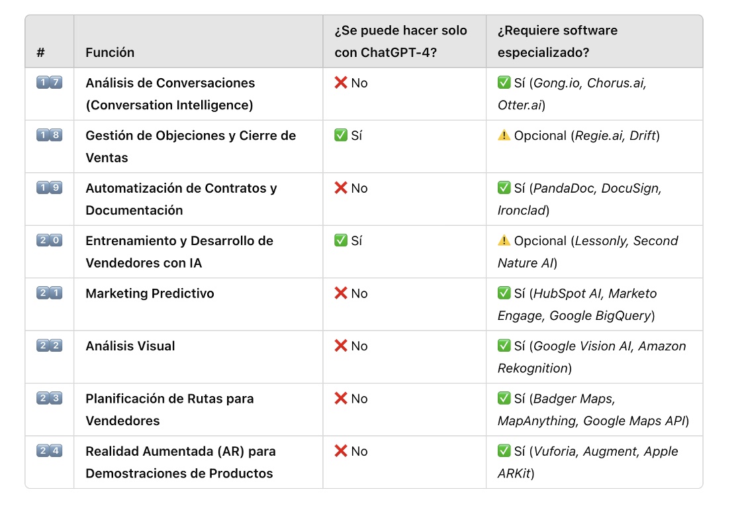
Task: Click the number 24 keycap emoji
Action: tap(49, 451)
